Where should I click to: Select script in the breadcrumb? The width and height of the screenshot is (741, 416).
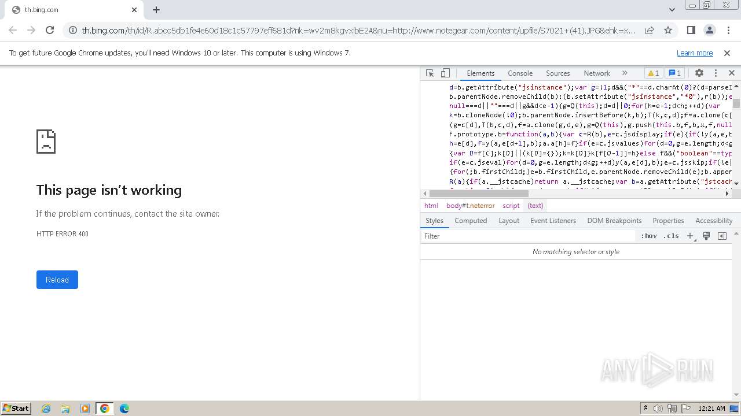point(511,206)
